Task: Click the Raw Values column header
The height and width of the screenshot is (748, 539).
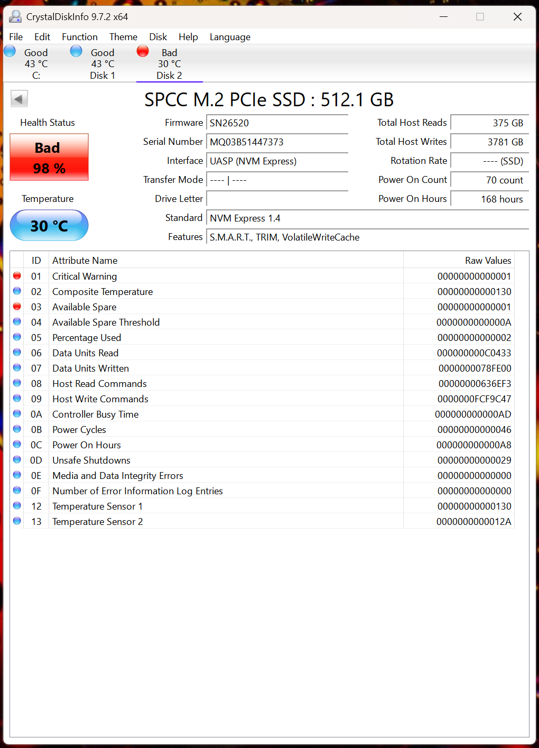Action: pos(458,261)
